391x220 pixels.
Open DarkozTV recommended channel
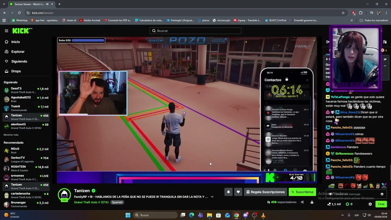(x=26, y=159)
